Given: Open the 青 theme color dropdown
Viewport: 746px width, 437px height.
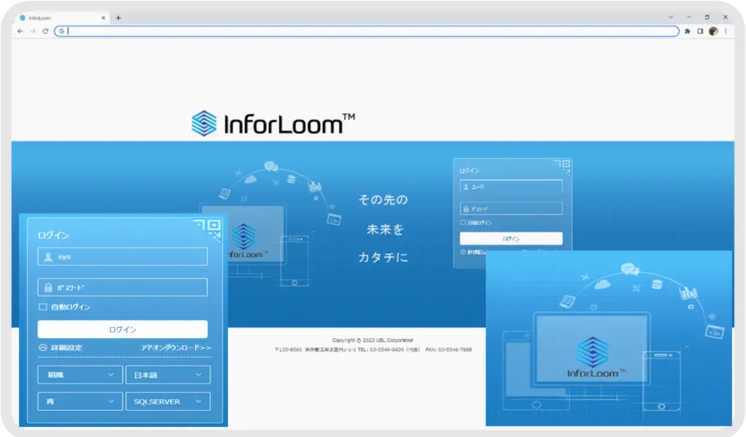Looking at the screenshot, I should (x=80, y=401).
